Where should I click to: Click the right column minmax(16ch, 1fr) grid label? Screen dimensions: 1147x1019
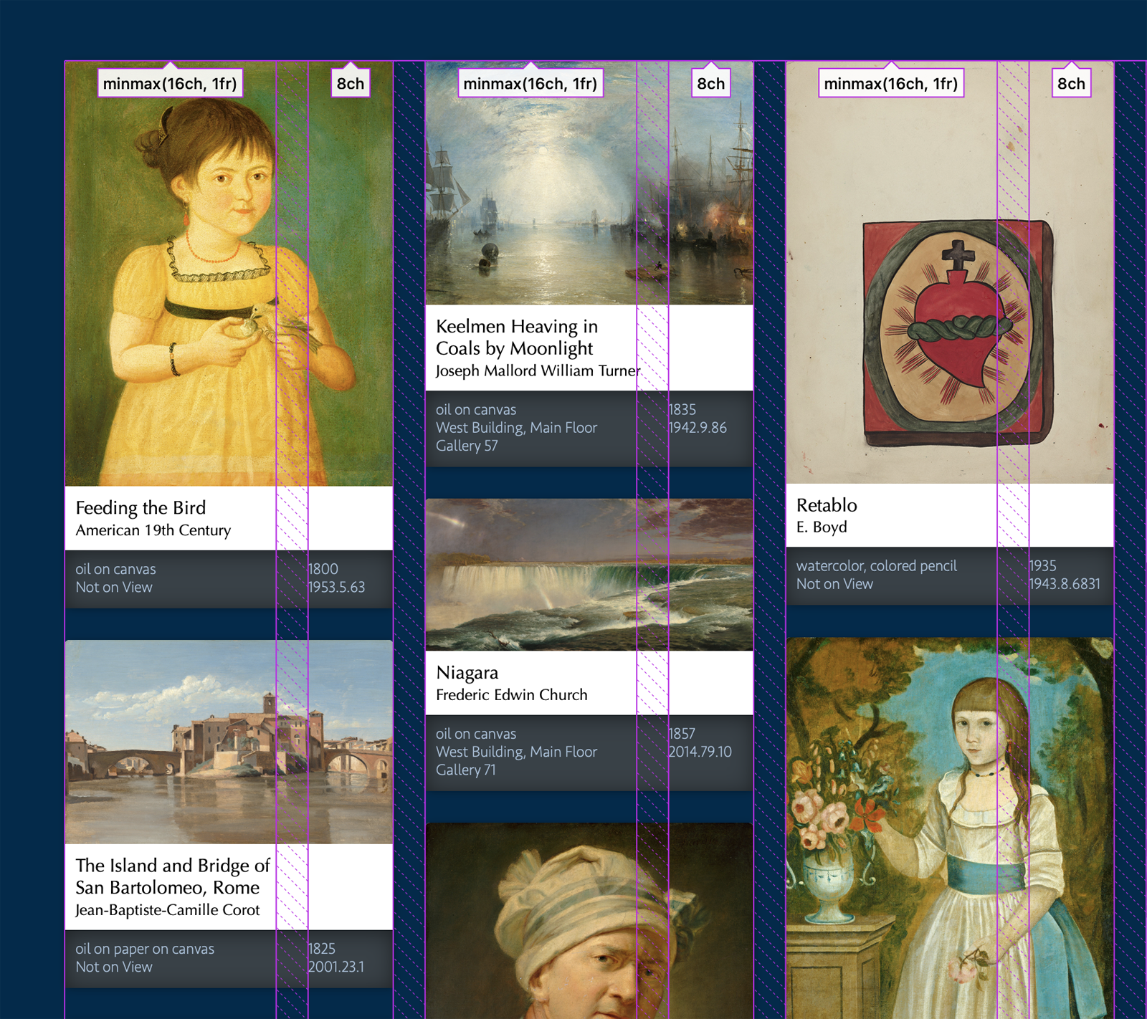[x=891, y=83]
